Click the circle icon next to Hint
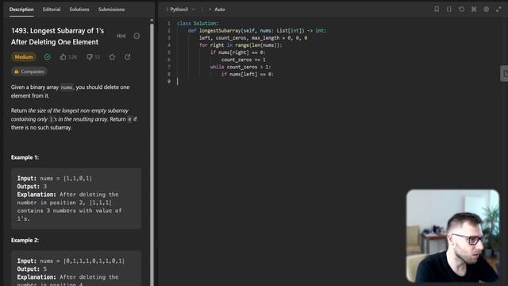The width and height of the screenshot is (508, 286). pyautogui.click(x=137, y=36)
